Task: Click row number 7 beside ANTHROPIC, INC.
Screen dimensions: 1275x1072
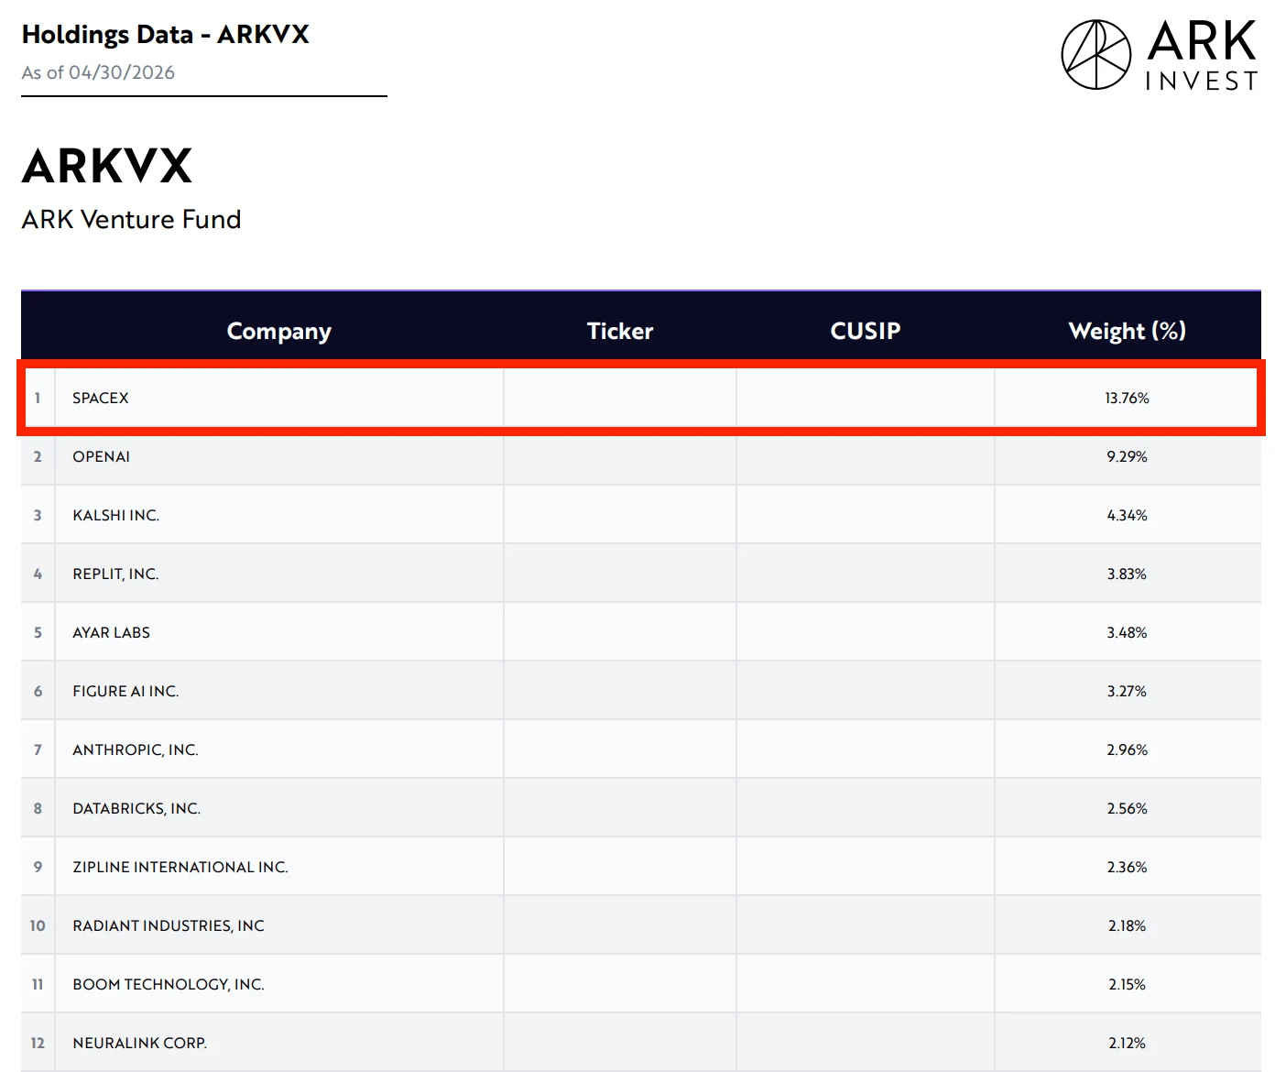Action: point(38,749)
